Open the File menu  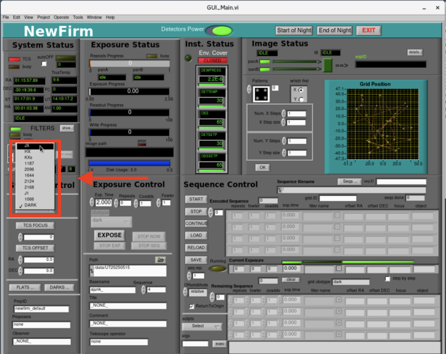(6, 17)
